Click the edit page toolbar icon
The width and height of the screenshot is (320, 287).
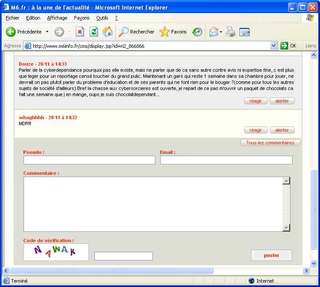(245, 32)
